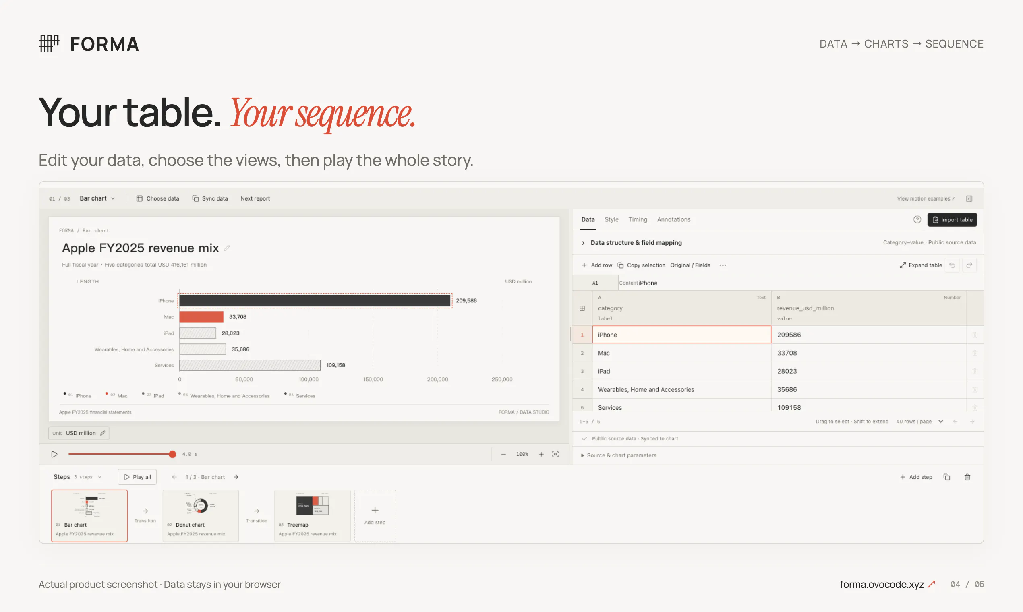Click the Import table button
Image resolution: width=1023 pixels, height=612 pixels.
coord(952,220)
